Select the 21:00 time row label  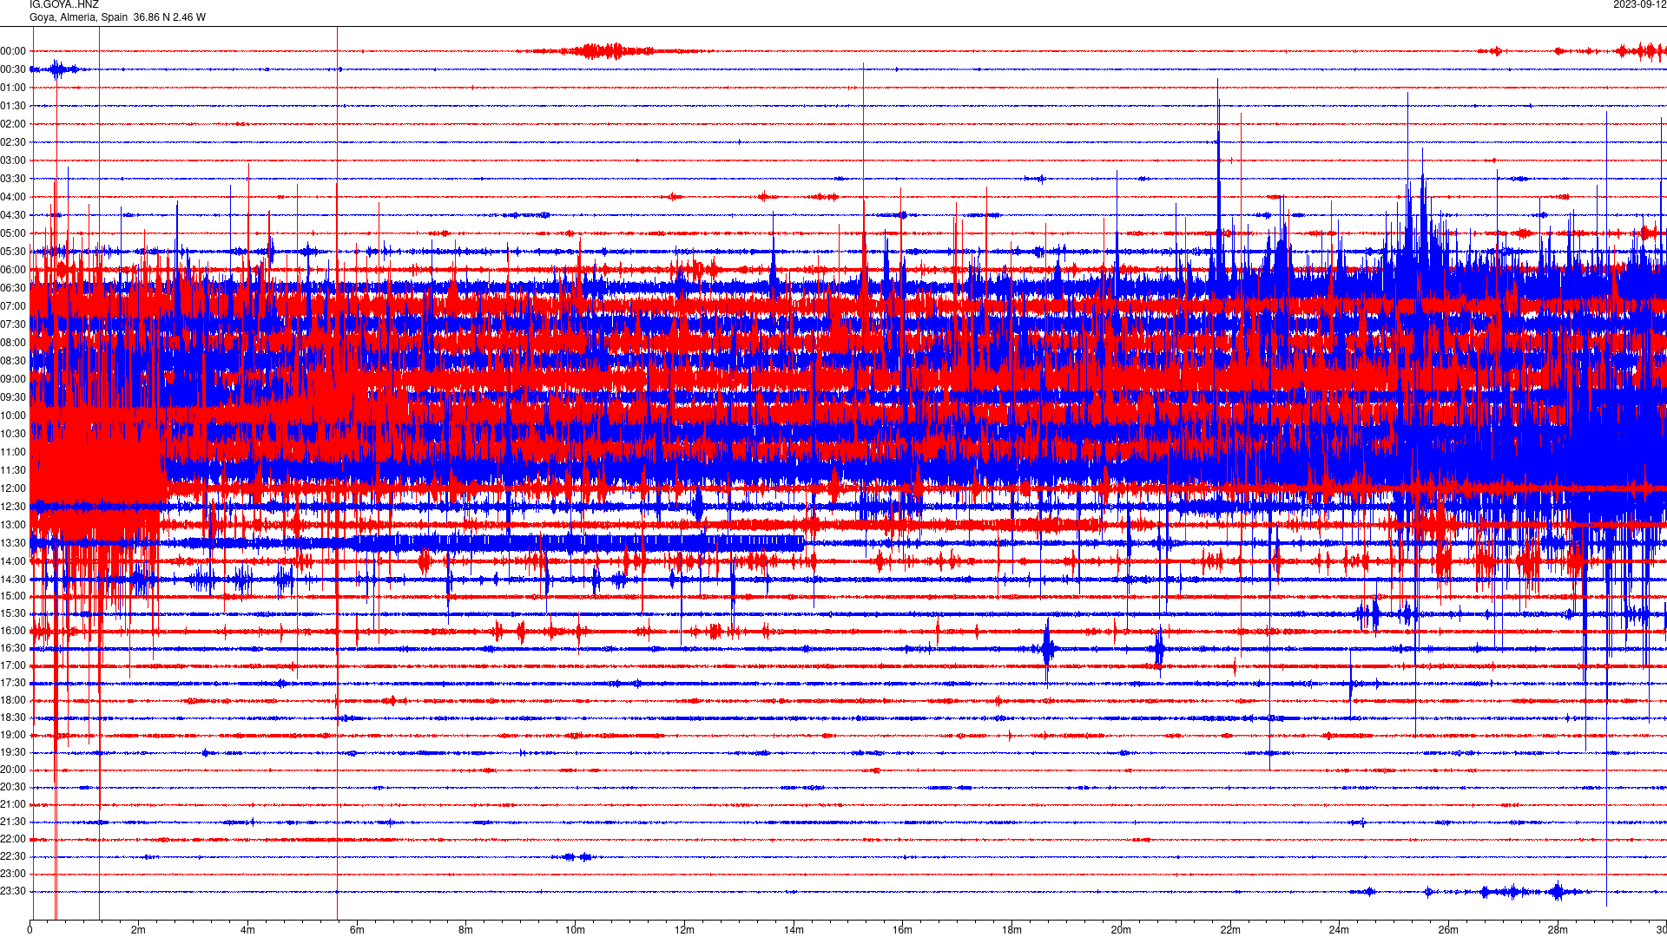coord(13,804)
